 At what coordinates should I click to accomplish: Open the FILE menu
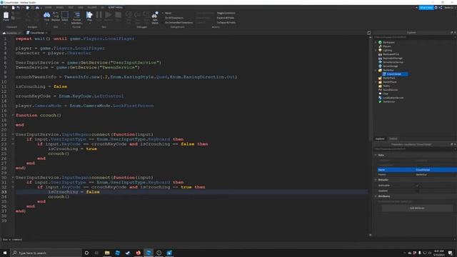5,8
